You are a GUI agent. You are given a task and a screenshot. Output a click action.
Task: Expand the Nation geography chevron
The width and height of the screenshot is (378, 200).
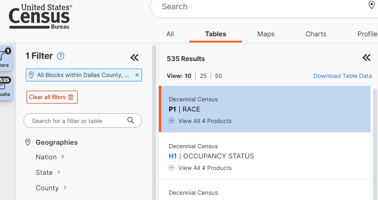click(63, 157)
